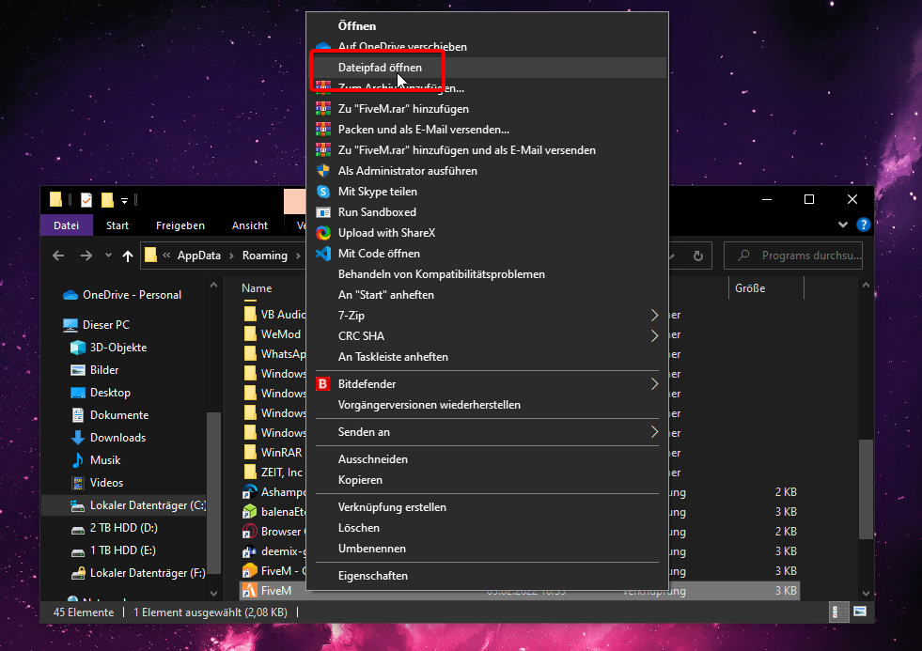Switch to large icons view
Viewport: 922px width, 651px height.
pyautogui.click(x=859, y=612)
